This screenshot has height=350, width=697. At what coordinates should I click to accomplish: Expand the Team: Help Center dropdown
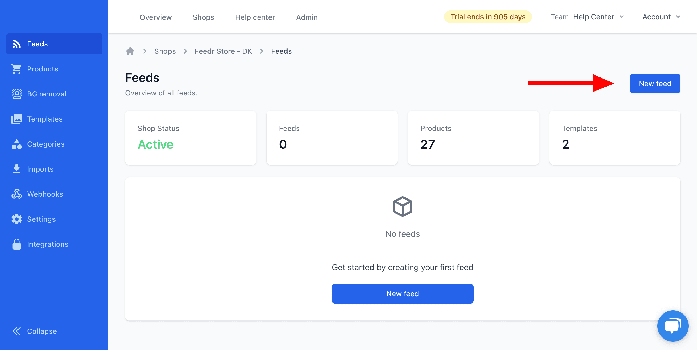coord(587,17)
